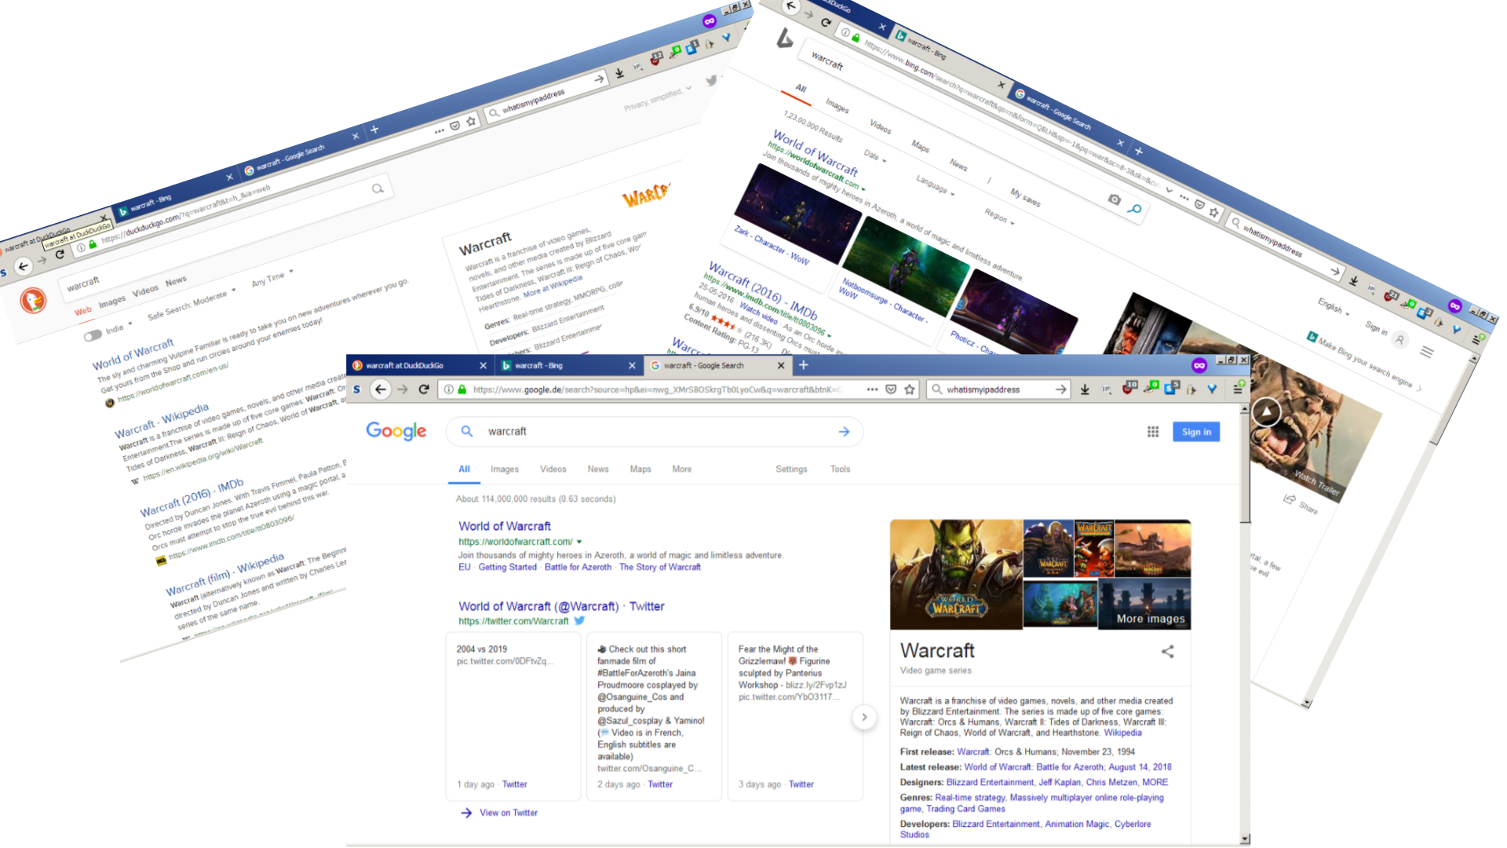Click Bing search magnifier icon
This screenshot has width=1507, height=848.
tap(1134, 208)
